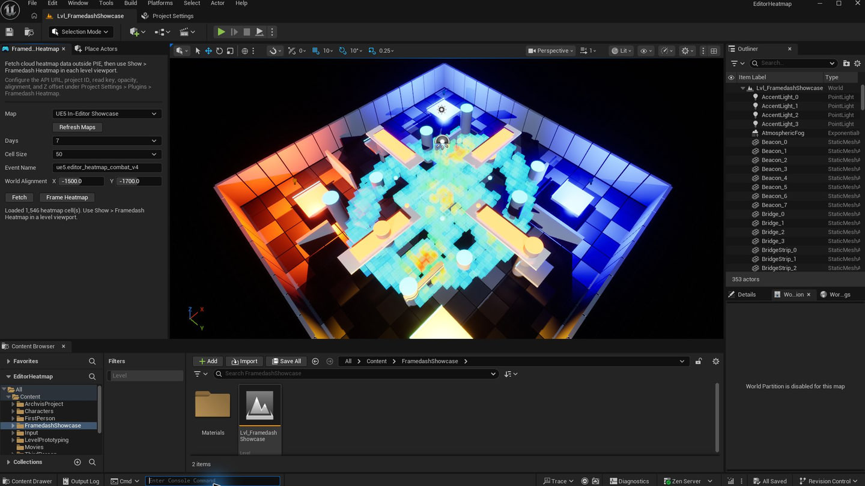Click the Add button in Content Browser
The image size is (865, 486).
208,361
